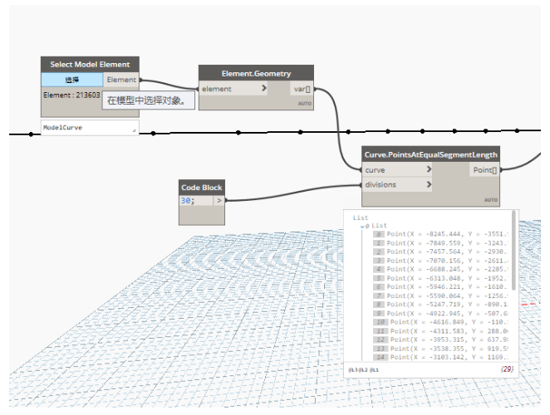
Task: Select the Curve.PointsAtEqualSegmentLength node header
Action: [430, 154]
